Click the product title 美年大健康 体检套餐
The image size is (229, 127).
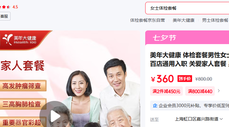pos(189,60)
